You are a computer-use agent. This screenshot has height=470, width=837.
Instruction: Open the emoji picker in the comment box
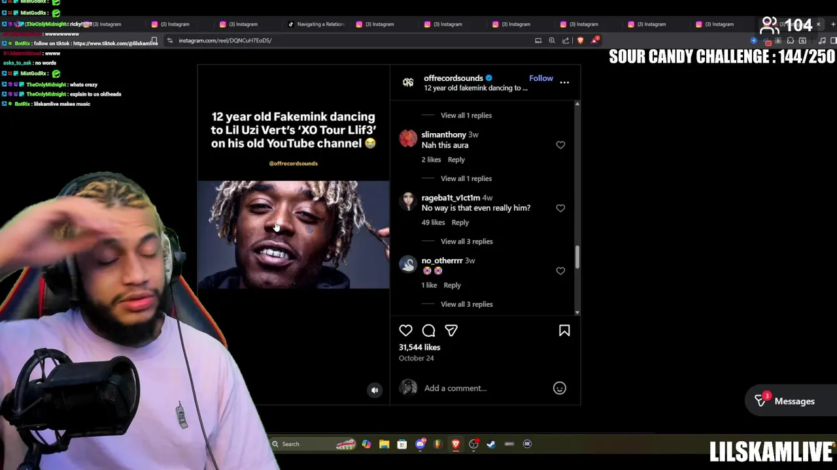[x=560, y=388]
